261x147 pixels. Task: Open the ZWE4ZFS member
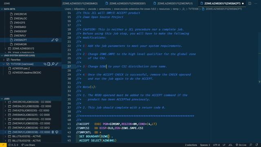(x=19, y=23)
